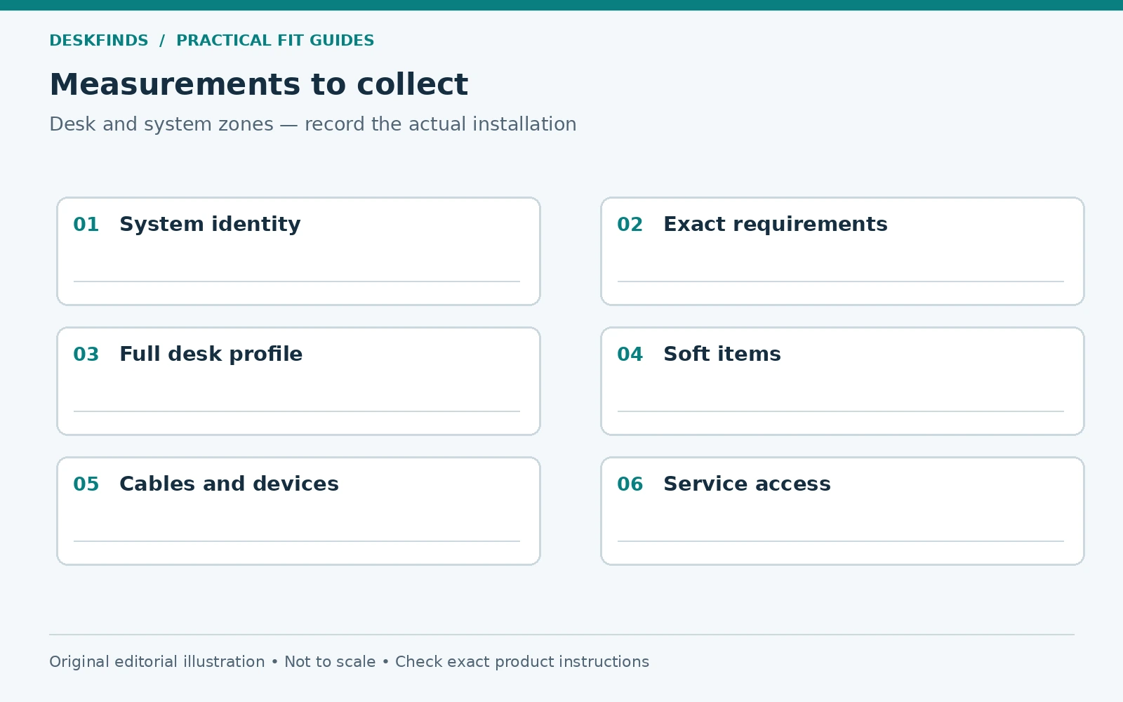Select the Cables and devices card
Viewport: 1123px width, 702px height.
click(x=298, y=511)
